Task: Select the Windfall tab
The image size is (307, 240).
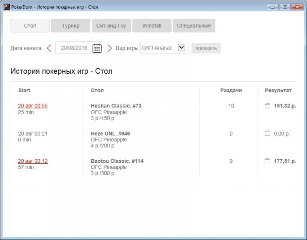Action: coord(152,25)
